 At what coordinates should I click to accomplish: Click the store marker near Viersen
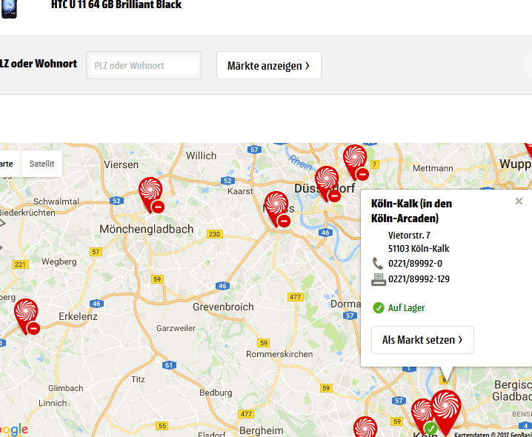pyautogui.click(x=150, y=194)
